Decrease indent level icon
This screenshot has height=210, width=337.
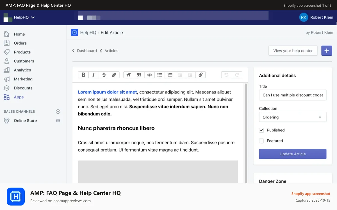coord(180,75)
